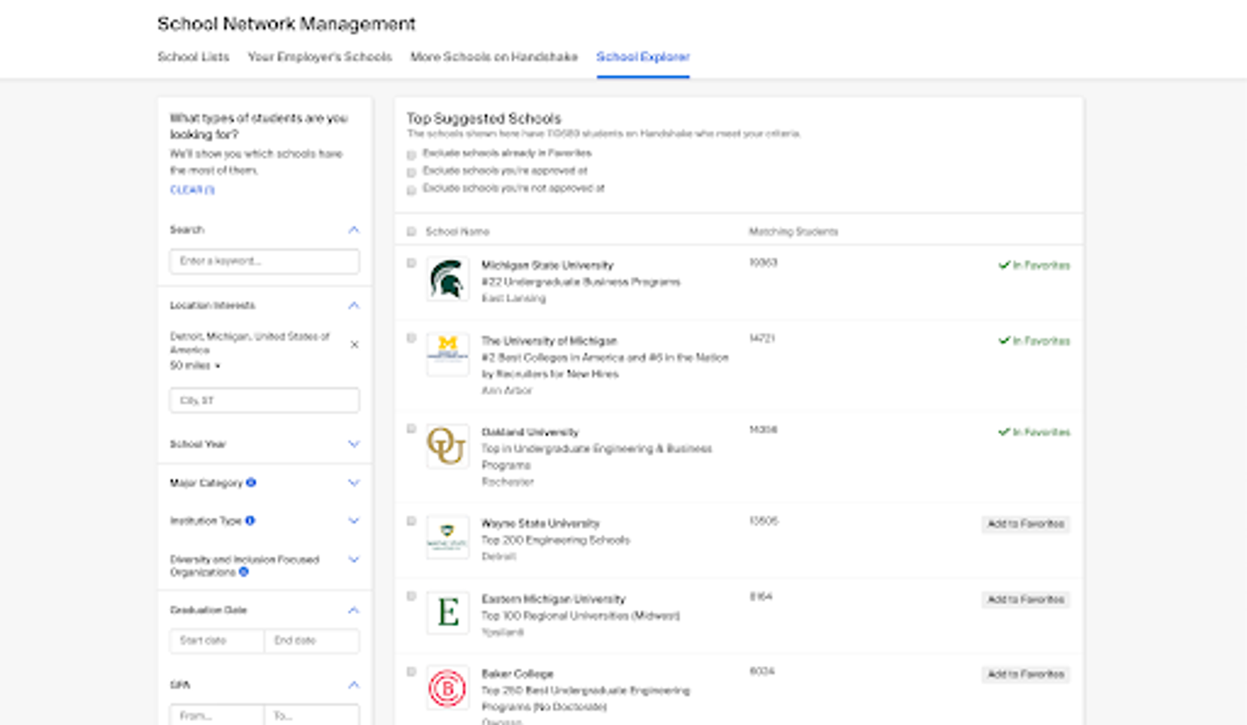This screenshot has height=725, width=1247.
Task: Open Major Category info icon
Action: coord(251,482)
